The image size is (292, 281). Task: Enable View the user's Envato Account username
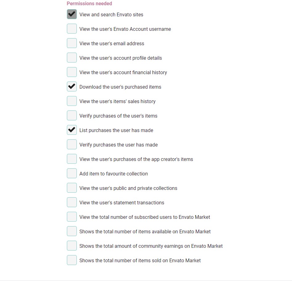click(x=72, y=29)
